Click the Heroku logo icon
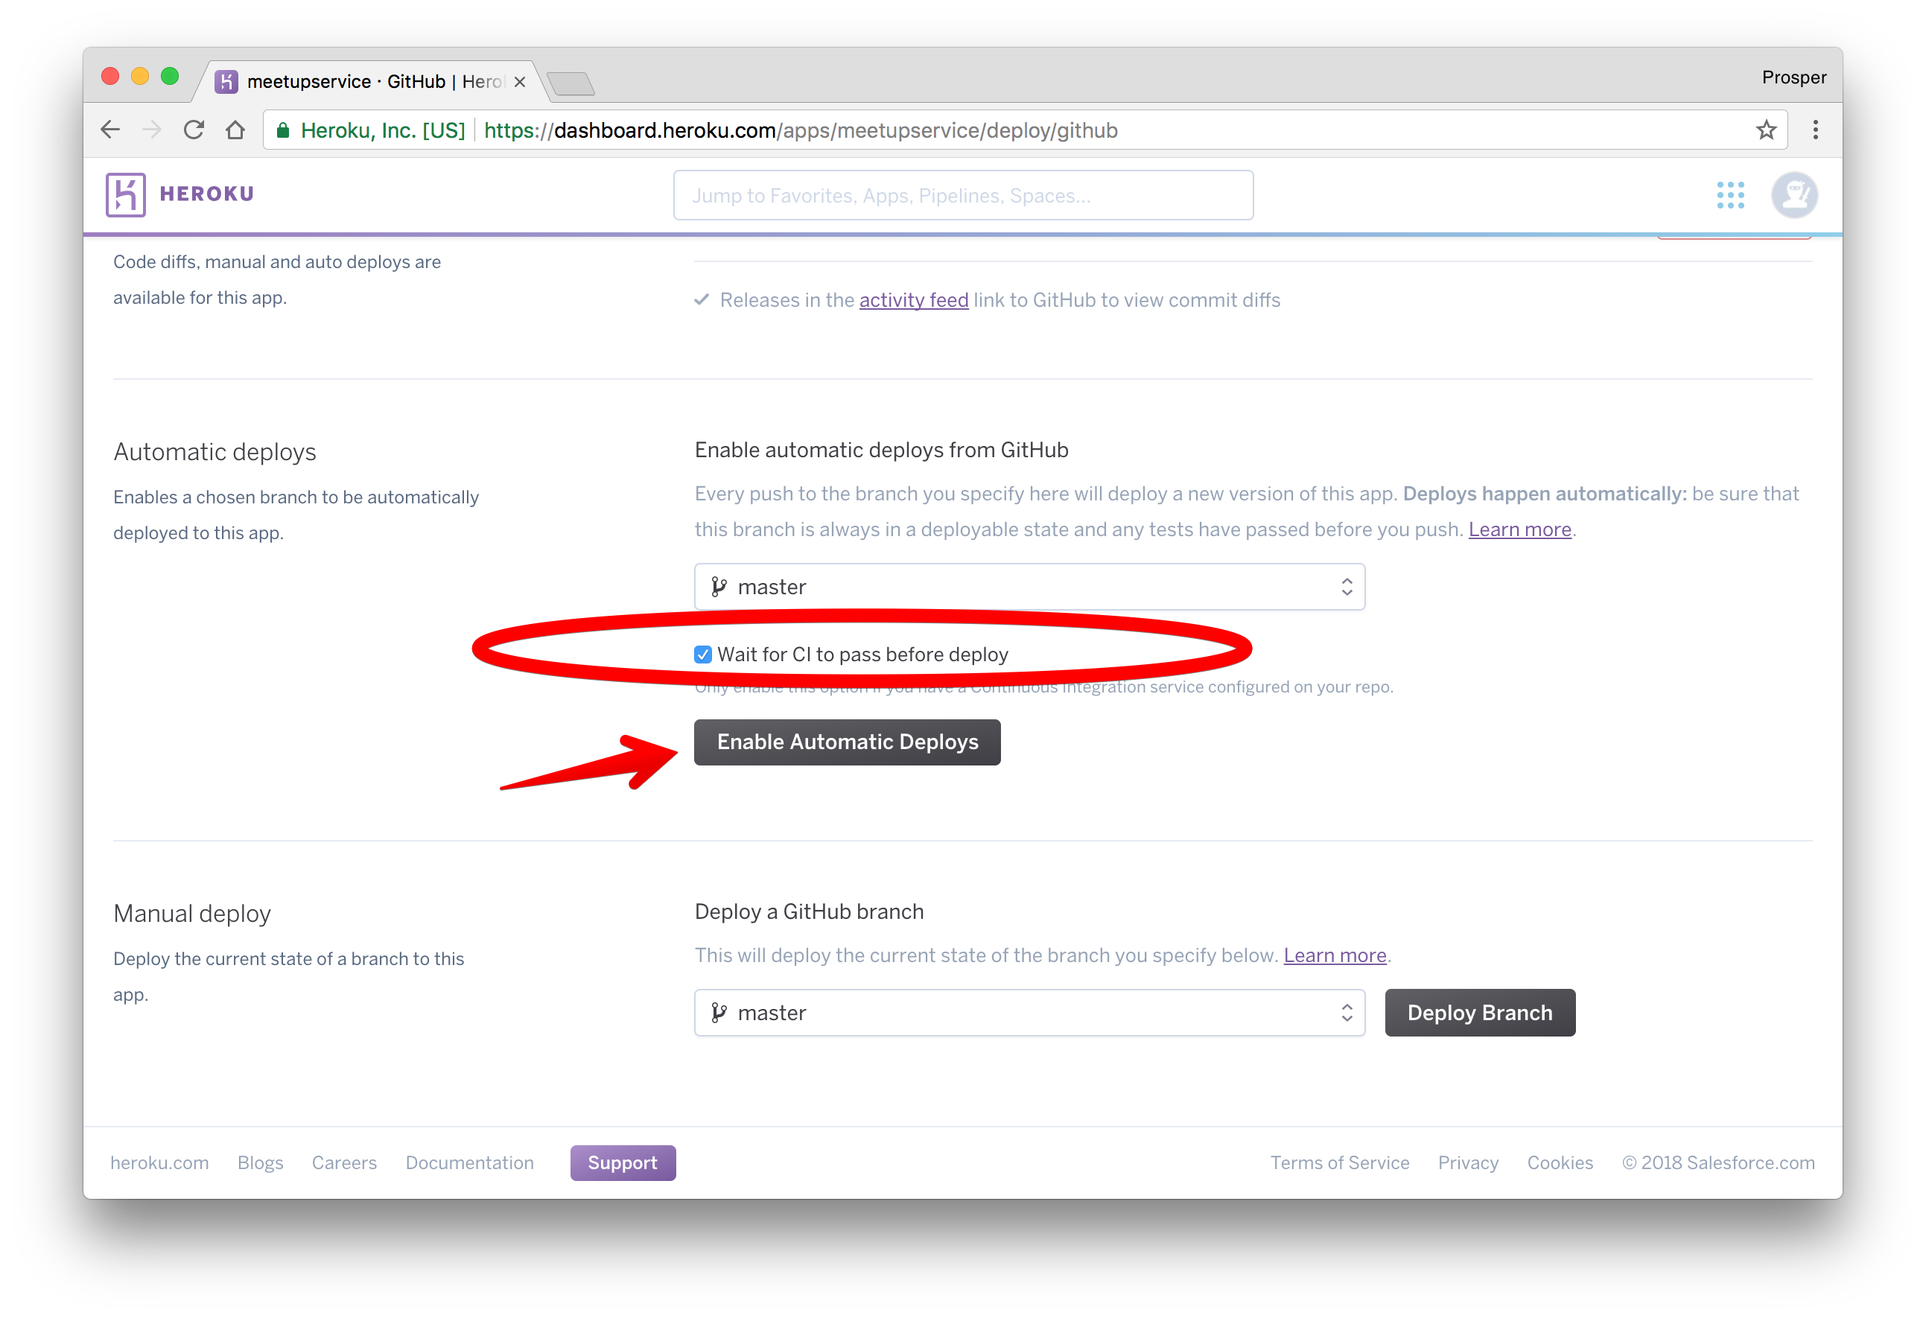The image size is (1926, 1318). pyautogui.click(x=125, y=194)
